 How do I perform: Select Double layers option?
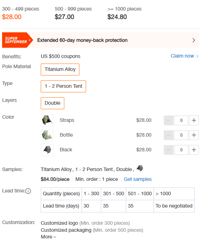52,103
